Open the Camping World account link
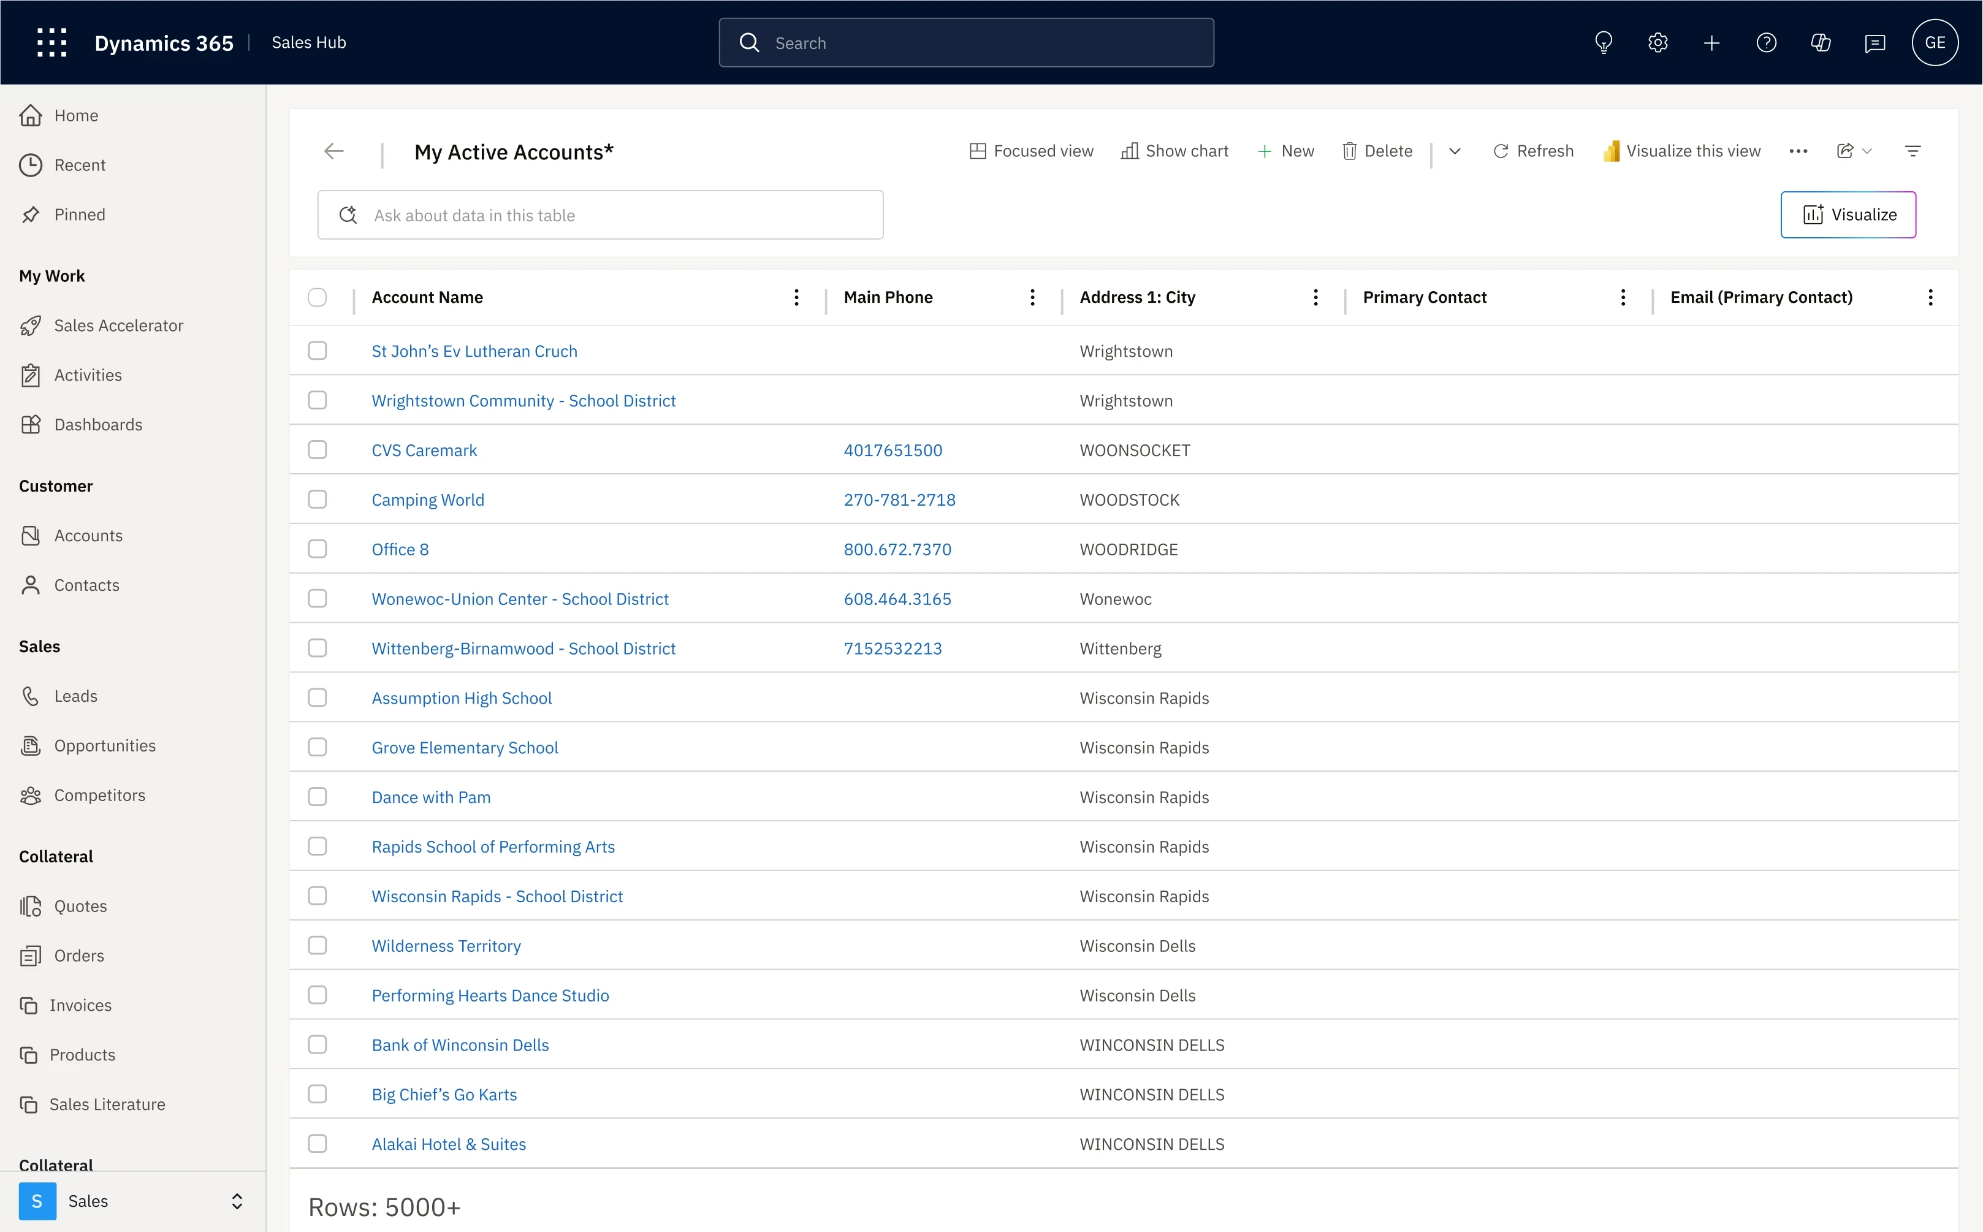 pyautogui.click(x=428, y=500)
